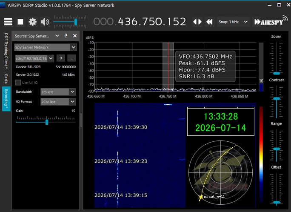Screen dimensions: 291x212
Task: Click the 436.700 M frequency axis label
Action: coord(132,96)
